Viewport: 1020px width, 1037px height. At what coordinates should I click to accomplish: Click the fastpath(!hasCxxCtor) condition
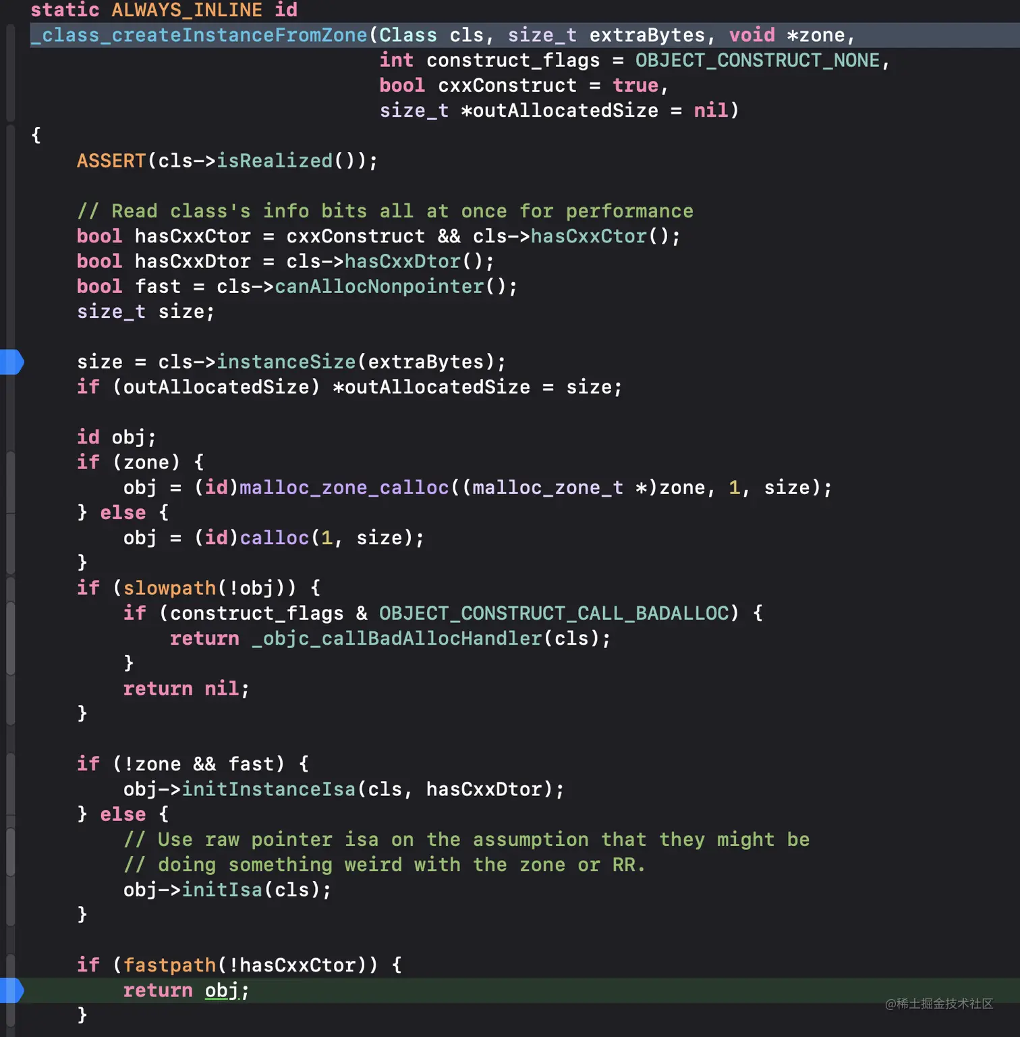tap(245, 965)
